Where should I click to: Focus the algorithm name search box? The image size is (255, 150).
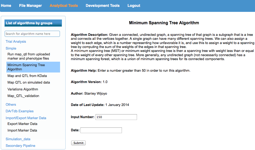click(32, 34)
